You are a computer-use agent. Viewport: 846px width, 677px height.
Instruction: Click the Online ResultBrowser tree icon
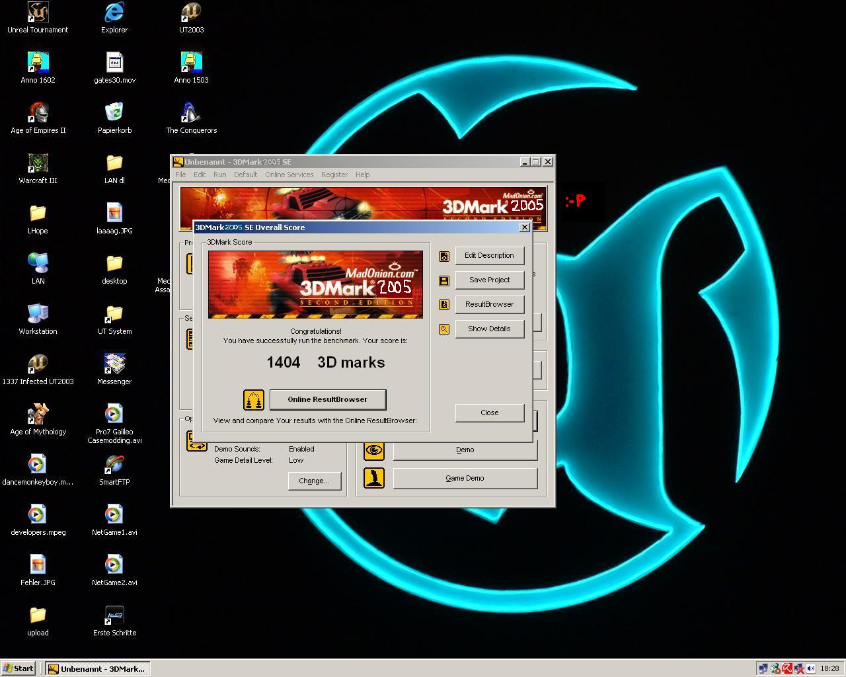click(x=253, y=399)
